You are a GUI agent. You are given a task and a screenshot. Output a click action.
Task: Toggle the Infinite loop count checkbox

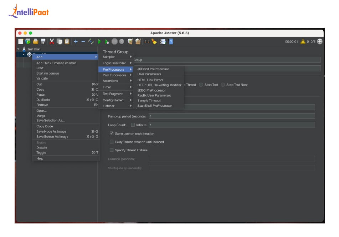pos(133,125)
